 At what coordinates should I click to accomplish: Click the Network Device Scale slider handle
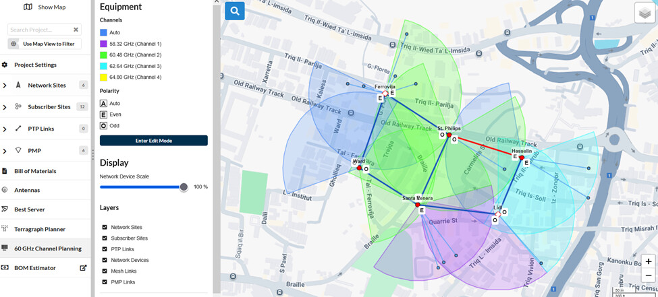click(183, 187)
